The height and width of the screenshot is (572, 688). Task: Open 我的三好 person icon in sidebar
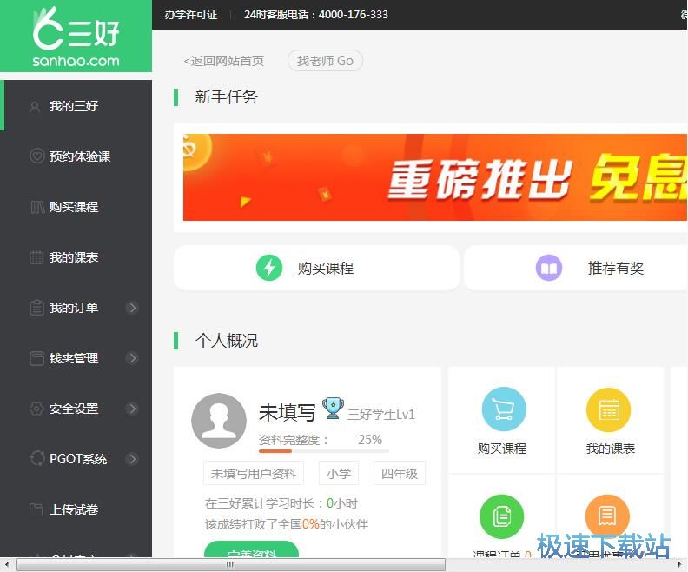[x=35, y=106]
